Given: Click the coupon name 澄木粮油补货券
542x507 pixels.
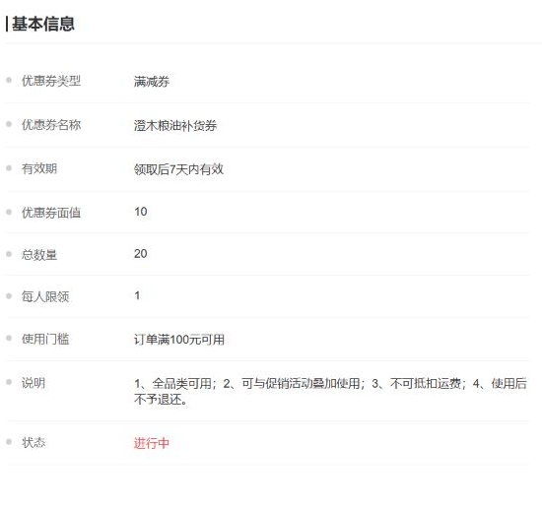Looking at the screenshot, I should tap(175, 125).
